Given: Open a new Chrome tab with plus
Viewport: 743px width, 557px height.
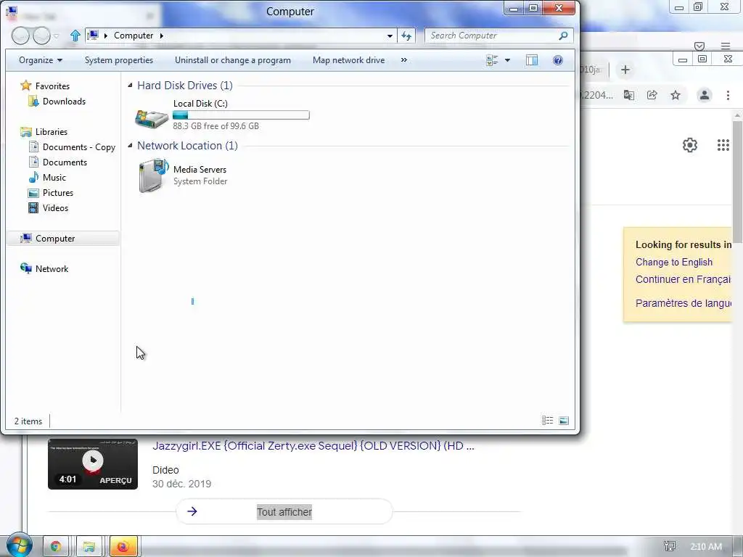Looking at the screenshot, I should click(625, 70).
